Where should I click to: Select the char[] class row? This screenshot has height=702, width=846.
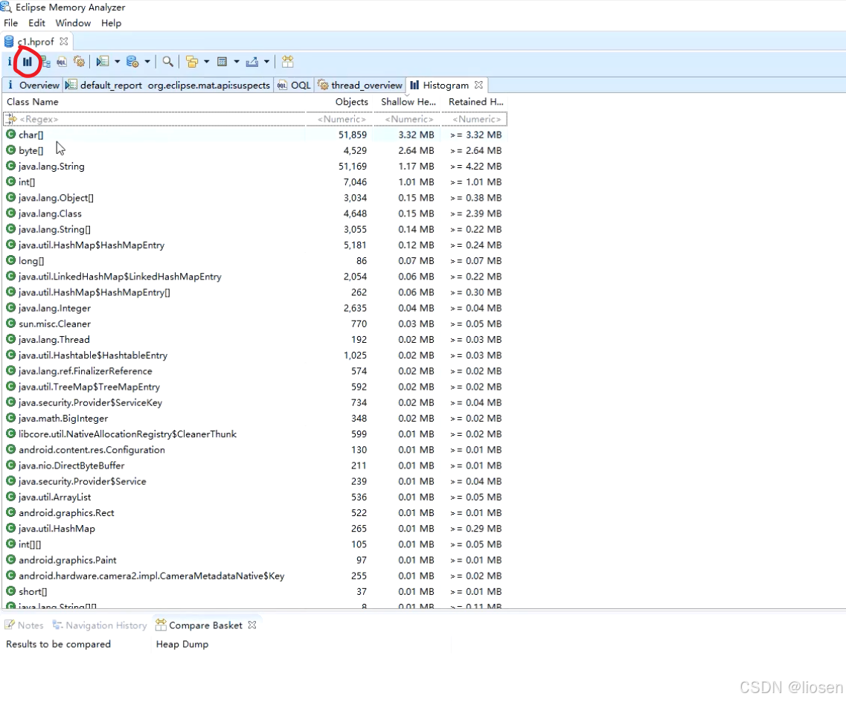[x=255, y=135]
